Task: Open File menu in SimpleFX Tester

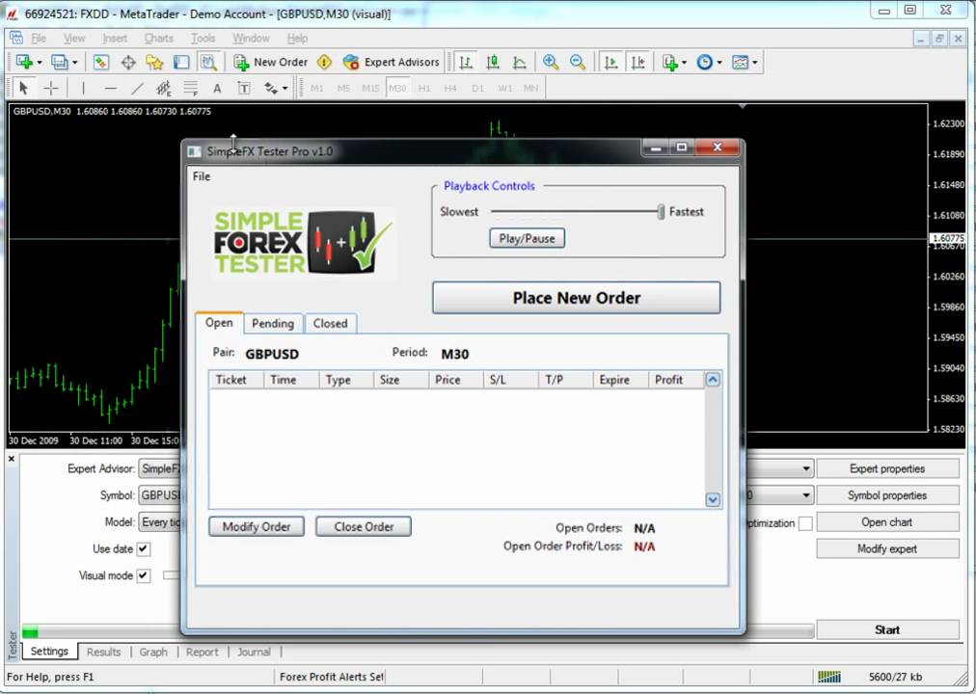Action: (202, 176)
